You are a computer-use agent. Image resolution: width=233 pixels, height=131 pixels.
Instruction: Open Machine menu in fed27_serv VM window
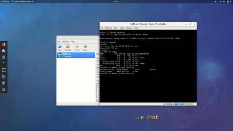click(x=108, y=28)
